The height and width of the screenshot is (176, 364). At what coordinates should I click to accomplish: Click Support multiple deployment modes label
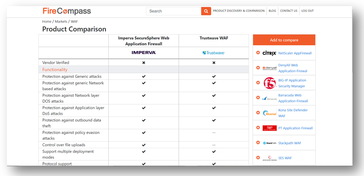coord(68,154)
